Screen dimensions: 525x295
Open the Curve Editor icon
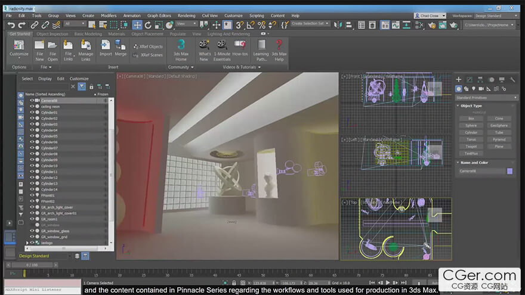point(396,25)
